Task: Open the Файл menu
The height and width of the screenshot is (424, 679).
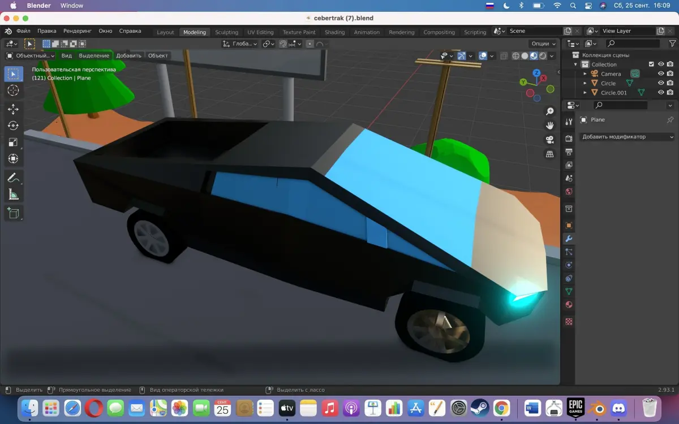Action: point(23,31)
